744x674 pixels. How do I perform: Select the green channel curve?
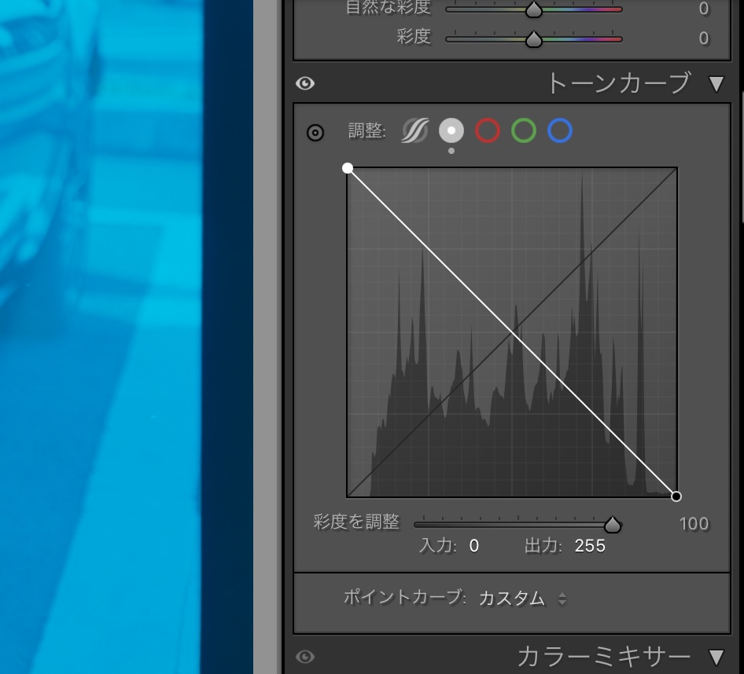click(x=523, y=130)
